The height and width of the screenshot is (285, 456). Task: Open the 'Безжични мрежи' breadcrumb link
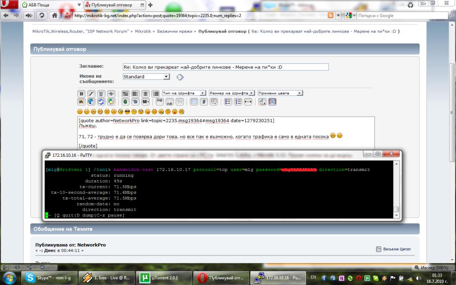point(175,32)
